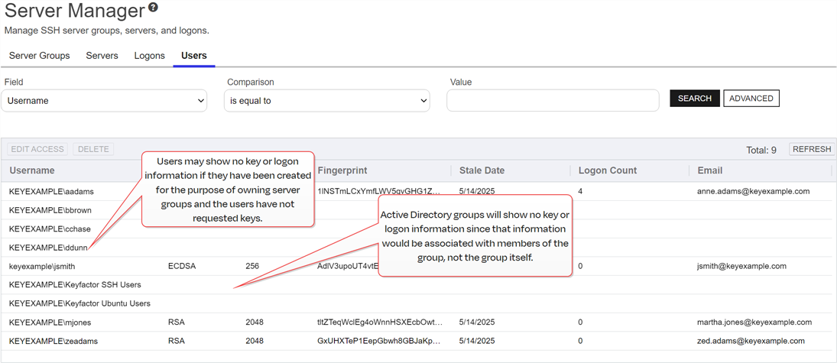Click the 5/14/2025 stale date for aadams
Screen dimensions: 837x363
point(477,191)
